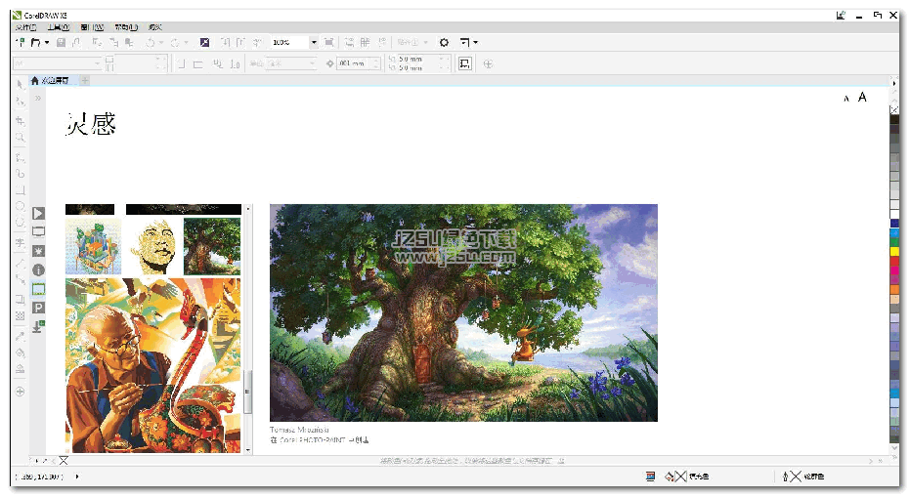Select the big tree thumbnail

(x=212, y=246)
